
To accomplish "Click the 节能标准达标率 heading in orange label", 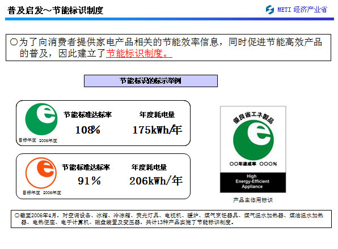I will point(86,168).
